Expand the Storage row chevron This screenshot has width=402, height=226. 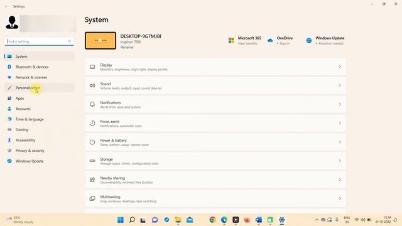pyautogui.click(x=340, y=161)
